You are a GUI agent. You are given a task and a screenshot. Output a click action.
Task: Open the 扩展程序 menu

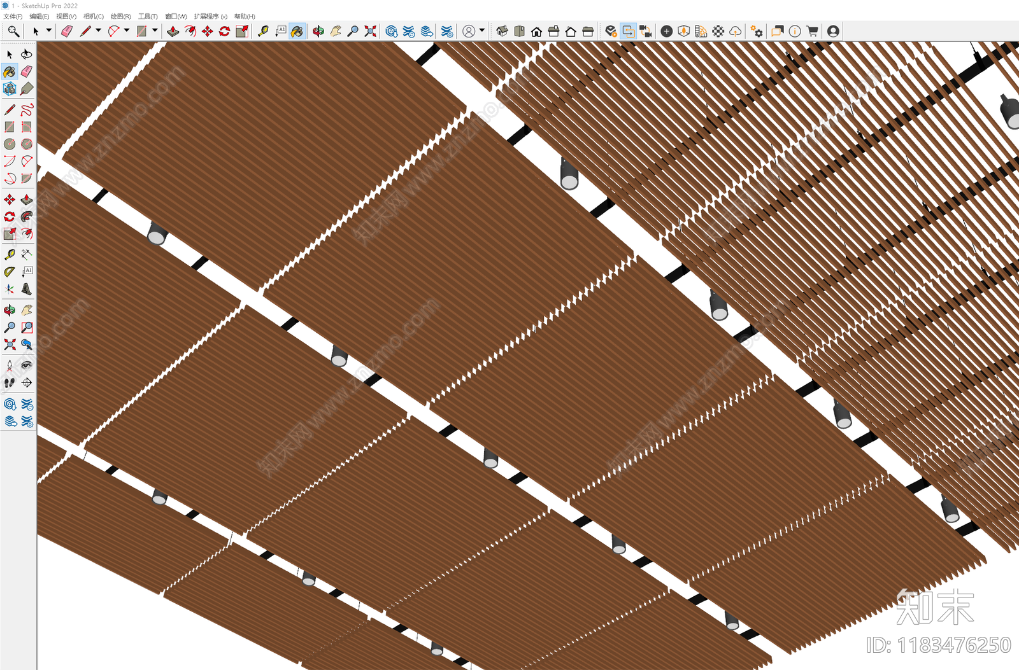click(x=210, y=17)
